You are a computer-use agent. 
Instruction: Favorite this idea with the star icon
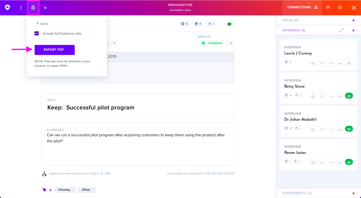click(45, 8)
